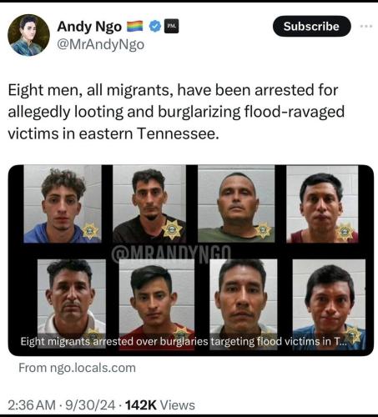Click the link card headline caption
Screen dimensions: 378x417
[184, 341]
